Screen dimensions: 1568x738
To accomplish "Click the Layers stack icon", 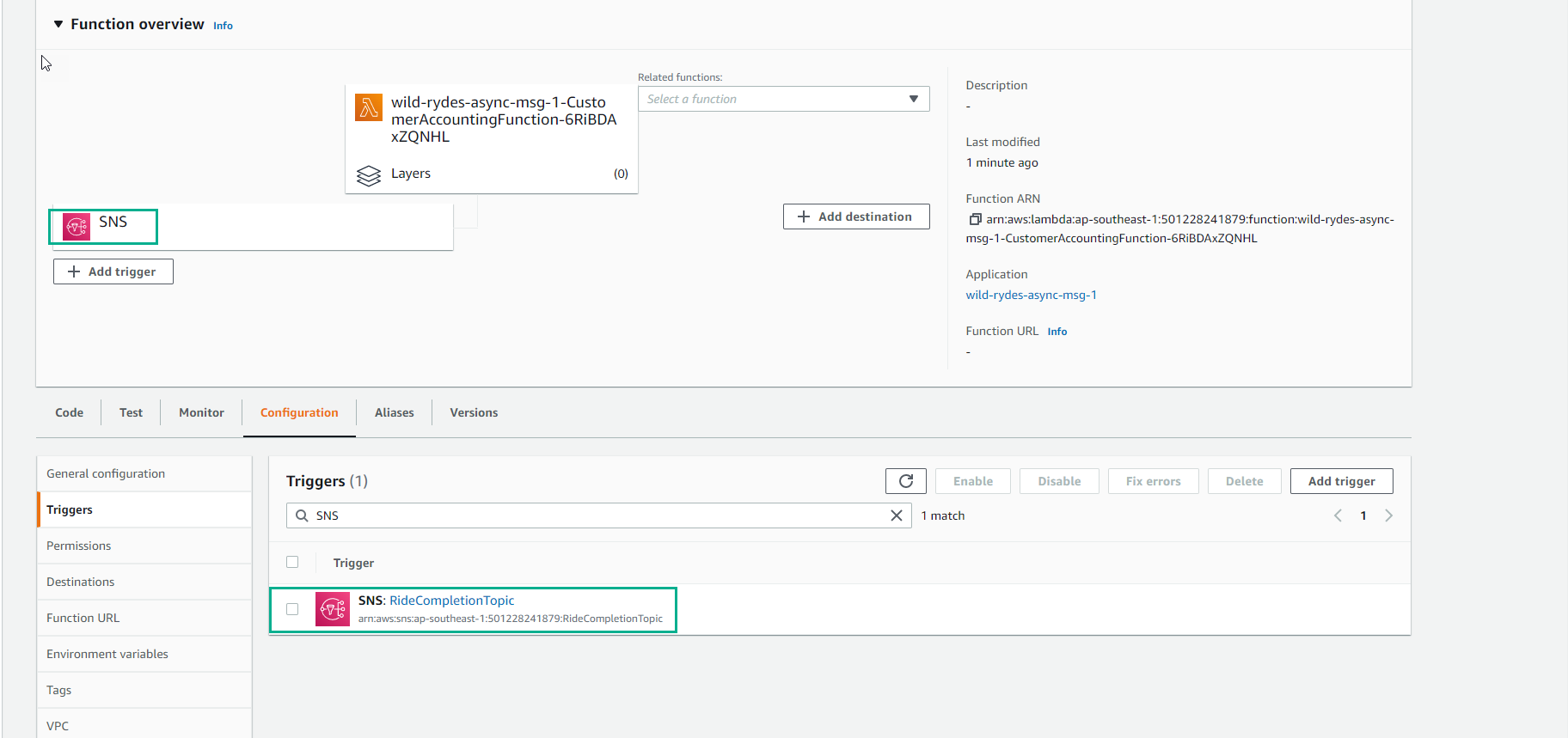I will click(x=369, y=175).
